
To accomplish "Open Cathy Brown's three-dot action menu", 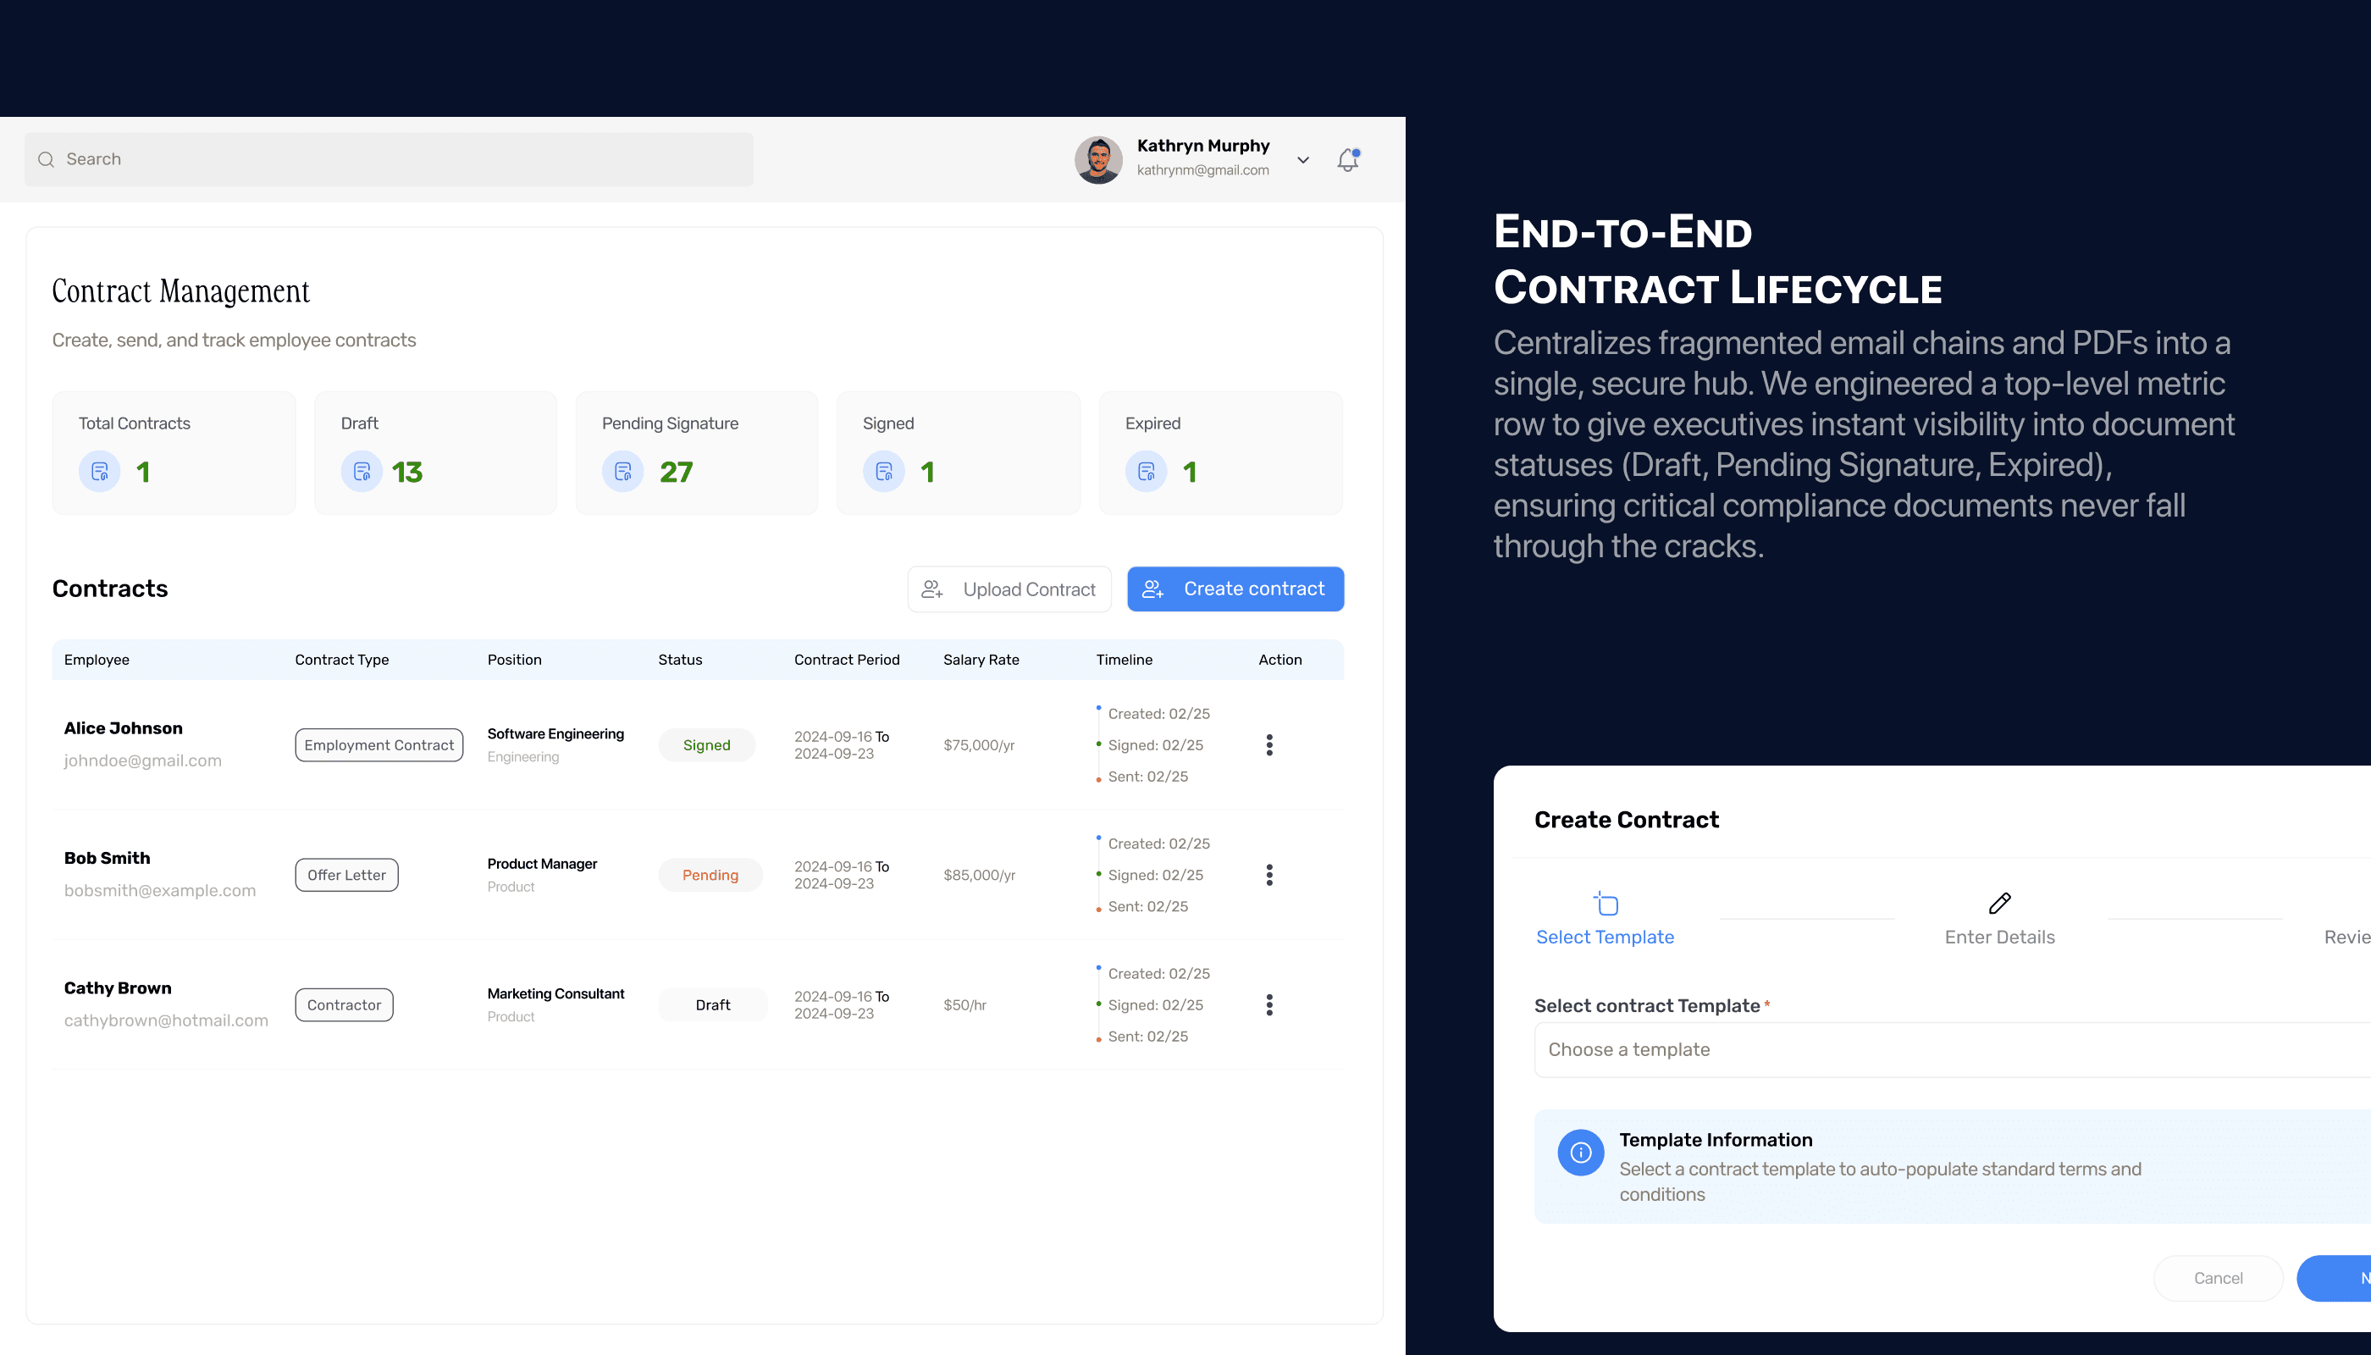I will click(x=1269, y=1005).
